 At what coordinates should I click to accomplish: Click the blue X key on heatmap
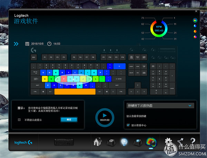[54, 85]
